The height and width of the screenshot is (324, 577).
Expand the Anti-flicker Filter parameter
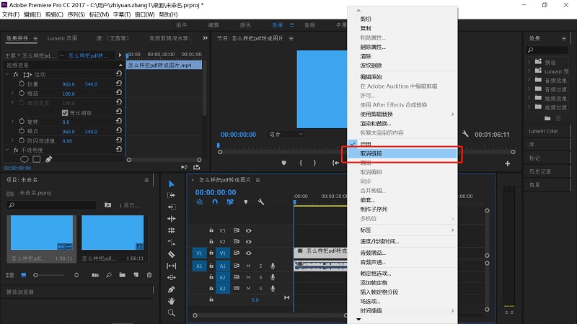[12, 140]
